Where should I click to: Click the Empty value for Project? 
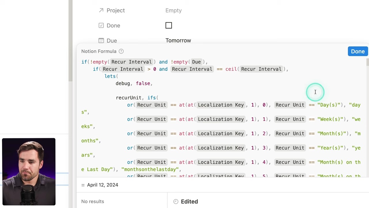tap(174, 10)
